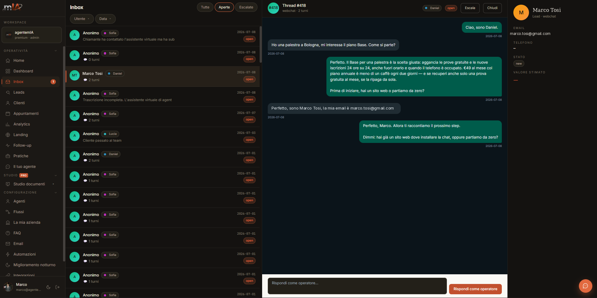Click the #418 thread avatar
Screen dimensions: 597x298
[x=273, y=8]
